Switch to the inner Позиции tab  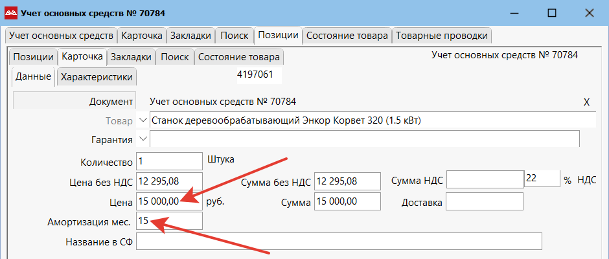point(33,57)
